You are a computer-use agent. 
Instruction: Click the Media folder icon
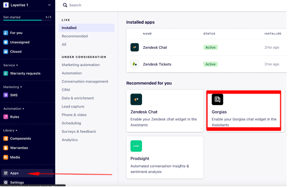(6, 157)
